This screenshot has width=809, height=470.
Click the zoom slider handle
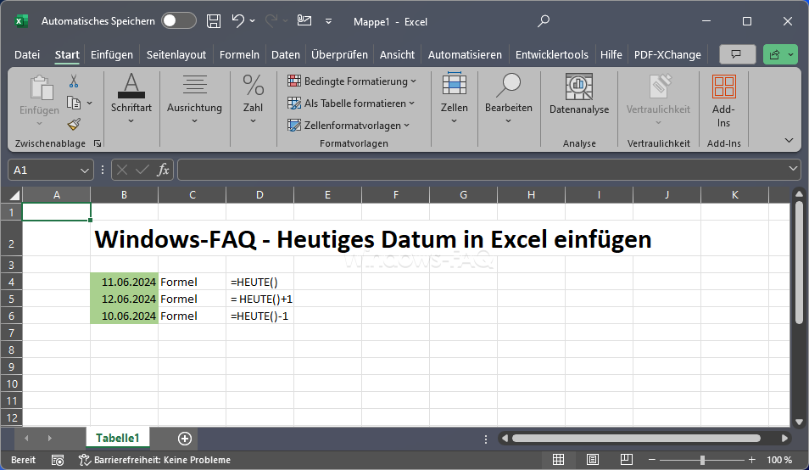tap(702, 460)
